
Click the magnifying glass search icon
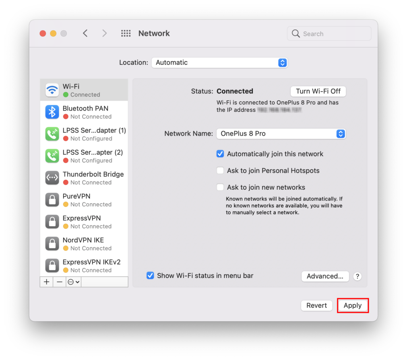click(296, 33)
